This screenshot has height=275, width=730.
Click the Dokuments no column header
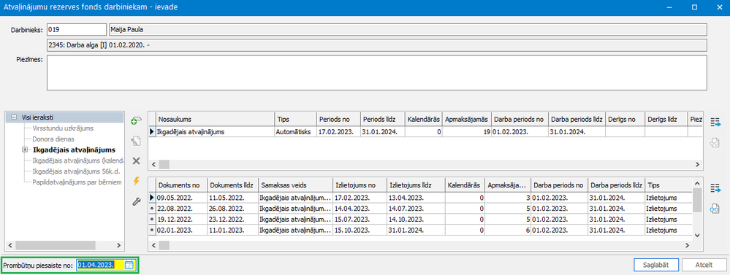click(x=181, y=185)
